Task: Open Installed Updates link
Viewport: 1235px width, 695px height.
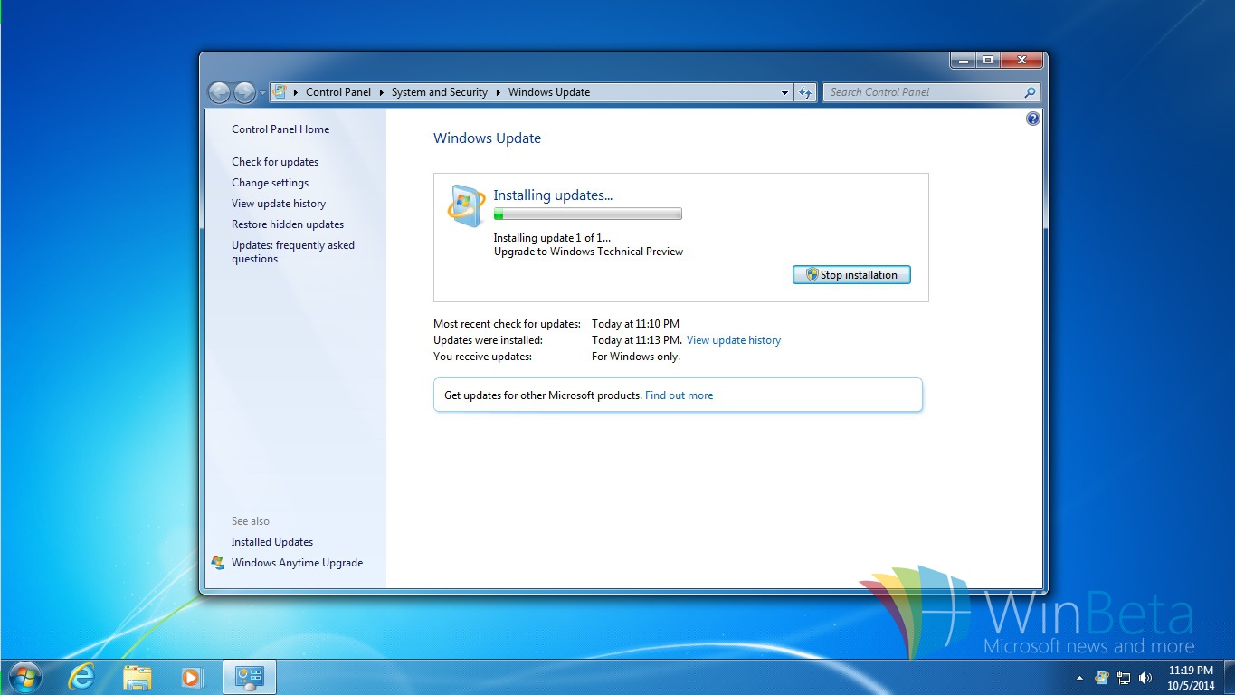Action: click(x=272, y=542)
